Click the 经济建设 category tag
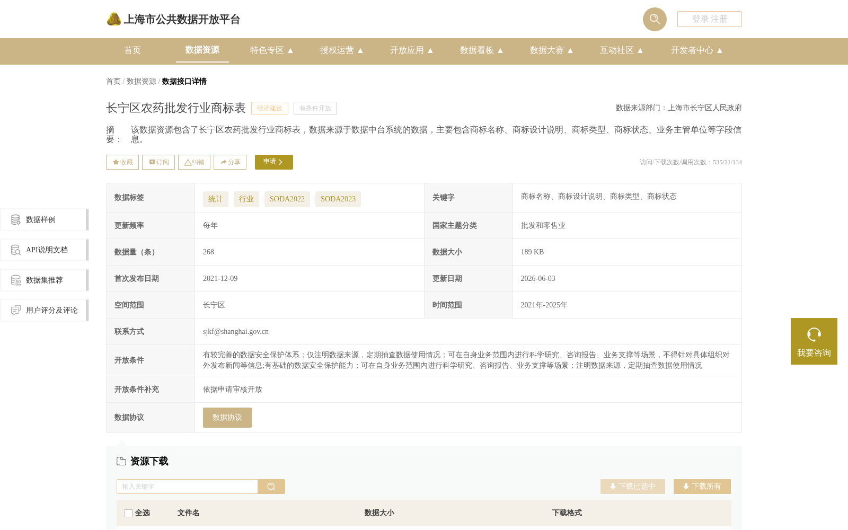848x530 pixels. pyautogui.click(x=270, y=108)
